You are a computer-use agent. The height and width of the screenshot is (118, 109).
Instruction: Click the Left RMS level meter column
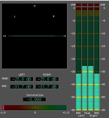point(79,59)
